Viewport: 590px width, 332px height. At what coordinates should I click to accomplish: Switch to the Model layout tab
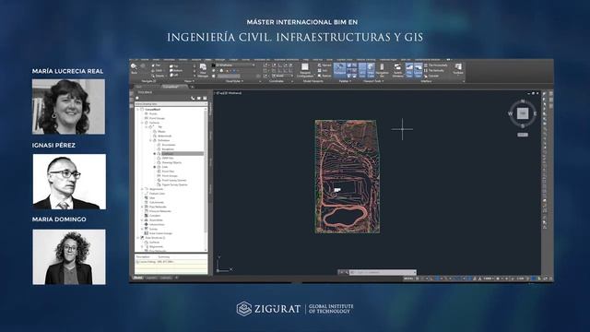pyautogui.click(x=137, y=278)
